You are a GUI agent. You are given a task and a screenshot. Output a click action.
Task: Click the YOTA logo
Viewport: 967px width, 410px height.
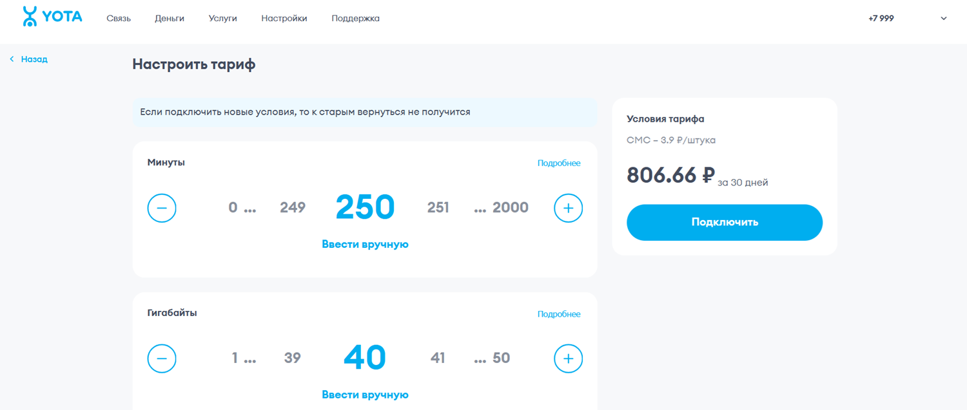[52, 17]
